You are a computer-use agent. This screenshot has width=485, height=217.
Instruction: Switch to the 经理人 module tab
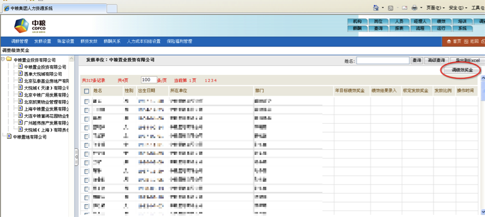coord(421,22)
